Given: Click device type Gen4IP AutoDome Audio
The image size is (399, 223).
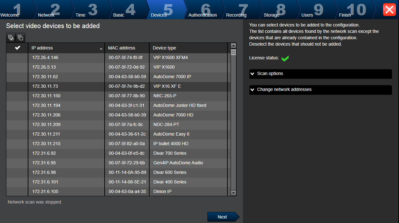Looking at the screenshot, I should [178, 163].
